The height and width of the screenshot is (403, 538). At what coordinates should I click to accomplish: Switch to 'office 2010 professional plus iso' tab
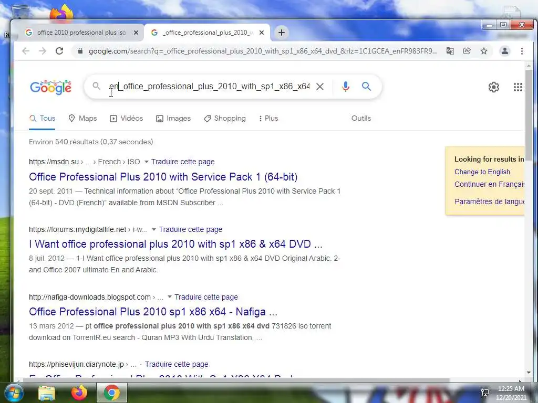click(81, 33)
